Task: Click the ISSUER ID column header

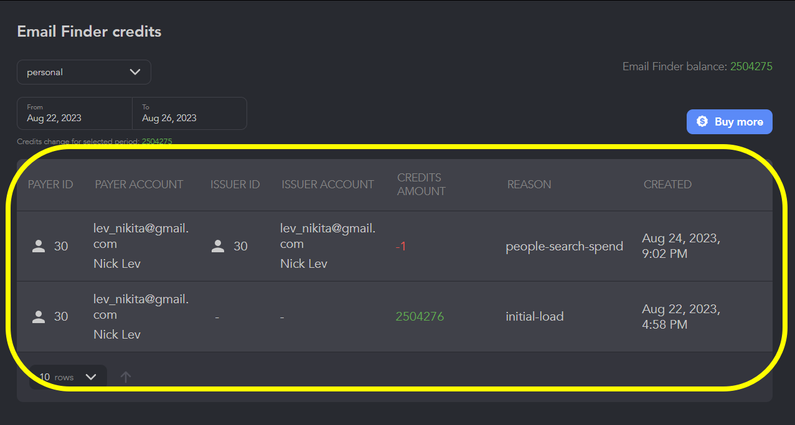Action: click(x=235, y=185)
